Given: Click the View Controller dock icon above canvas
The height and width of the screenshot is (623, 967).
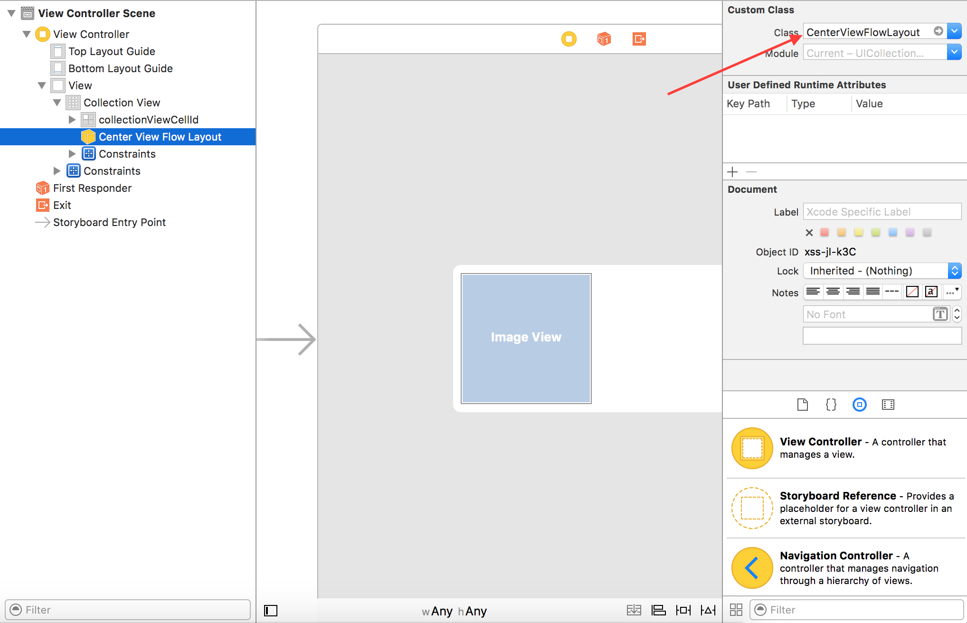Looking at the screenshot, I should pos(569,39).
